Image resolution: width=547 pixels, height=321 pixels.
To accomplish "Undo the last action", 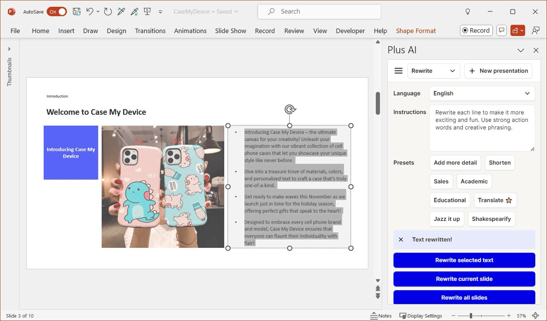I will [90, 11].
